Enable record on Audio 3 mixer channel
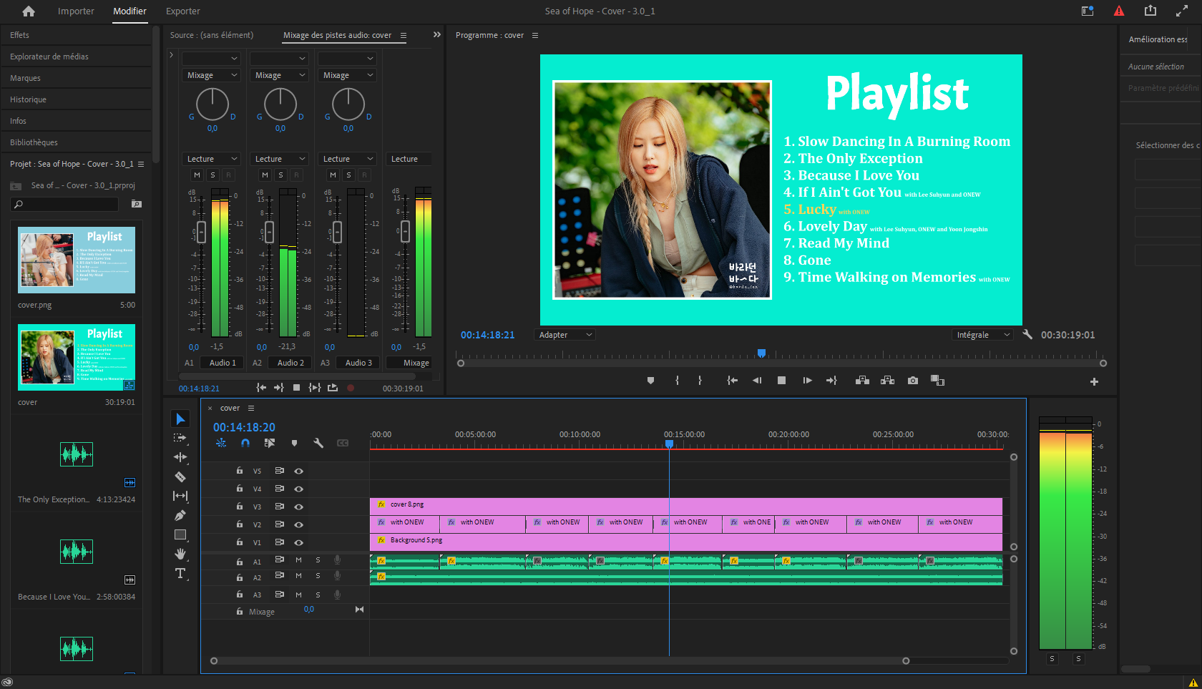 tap(364, 175)
